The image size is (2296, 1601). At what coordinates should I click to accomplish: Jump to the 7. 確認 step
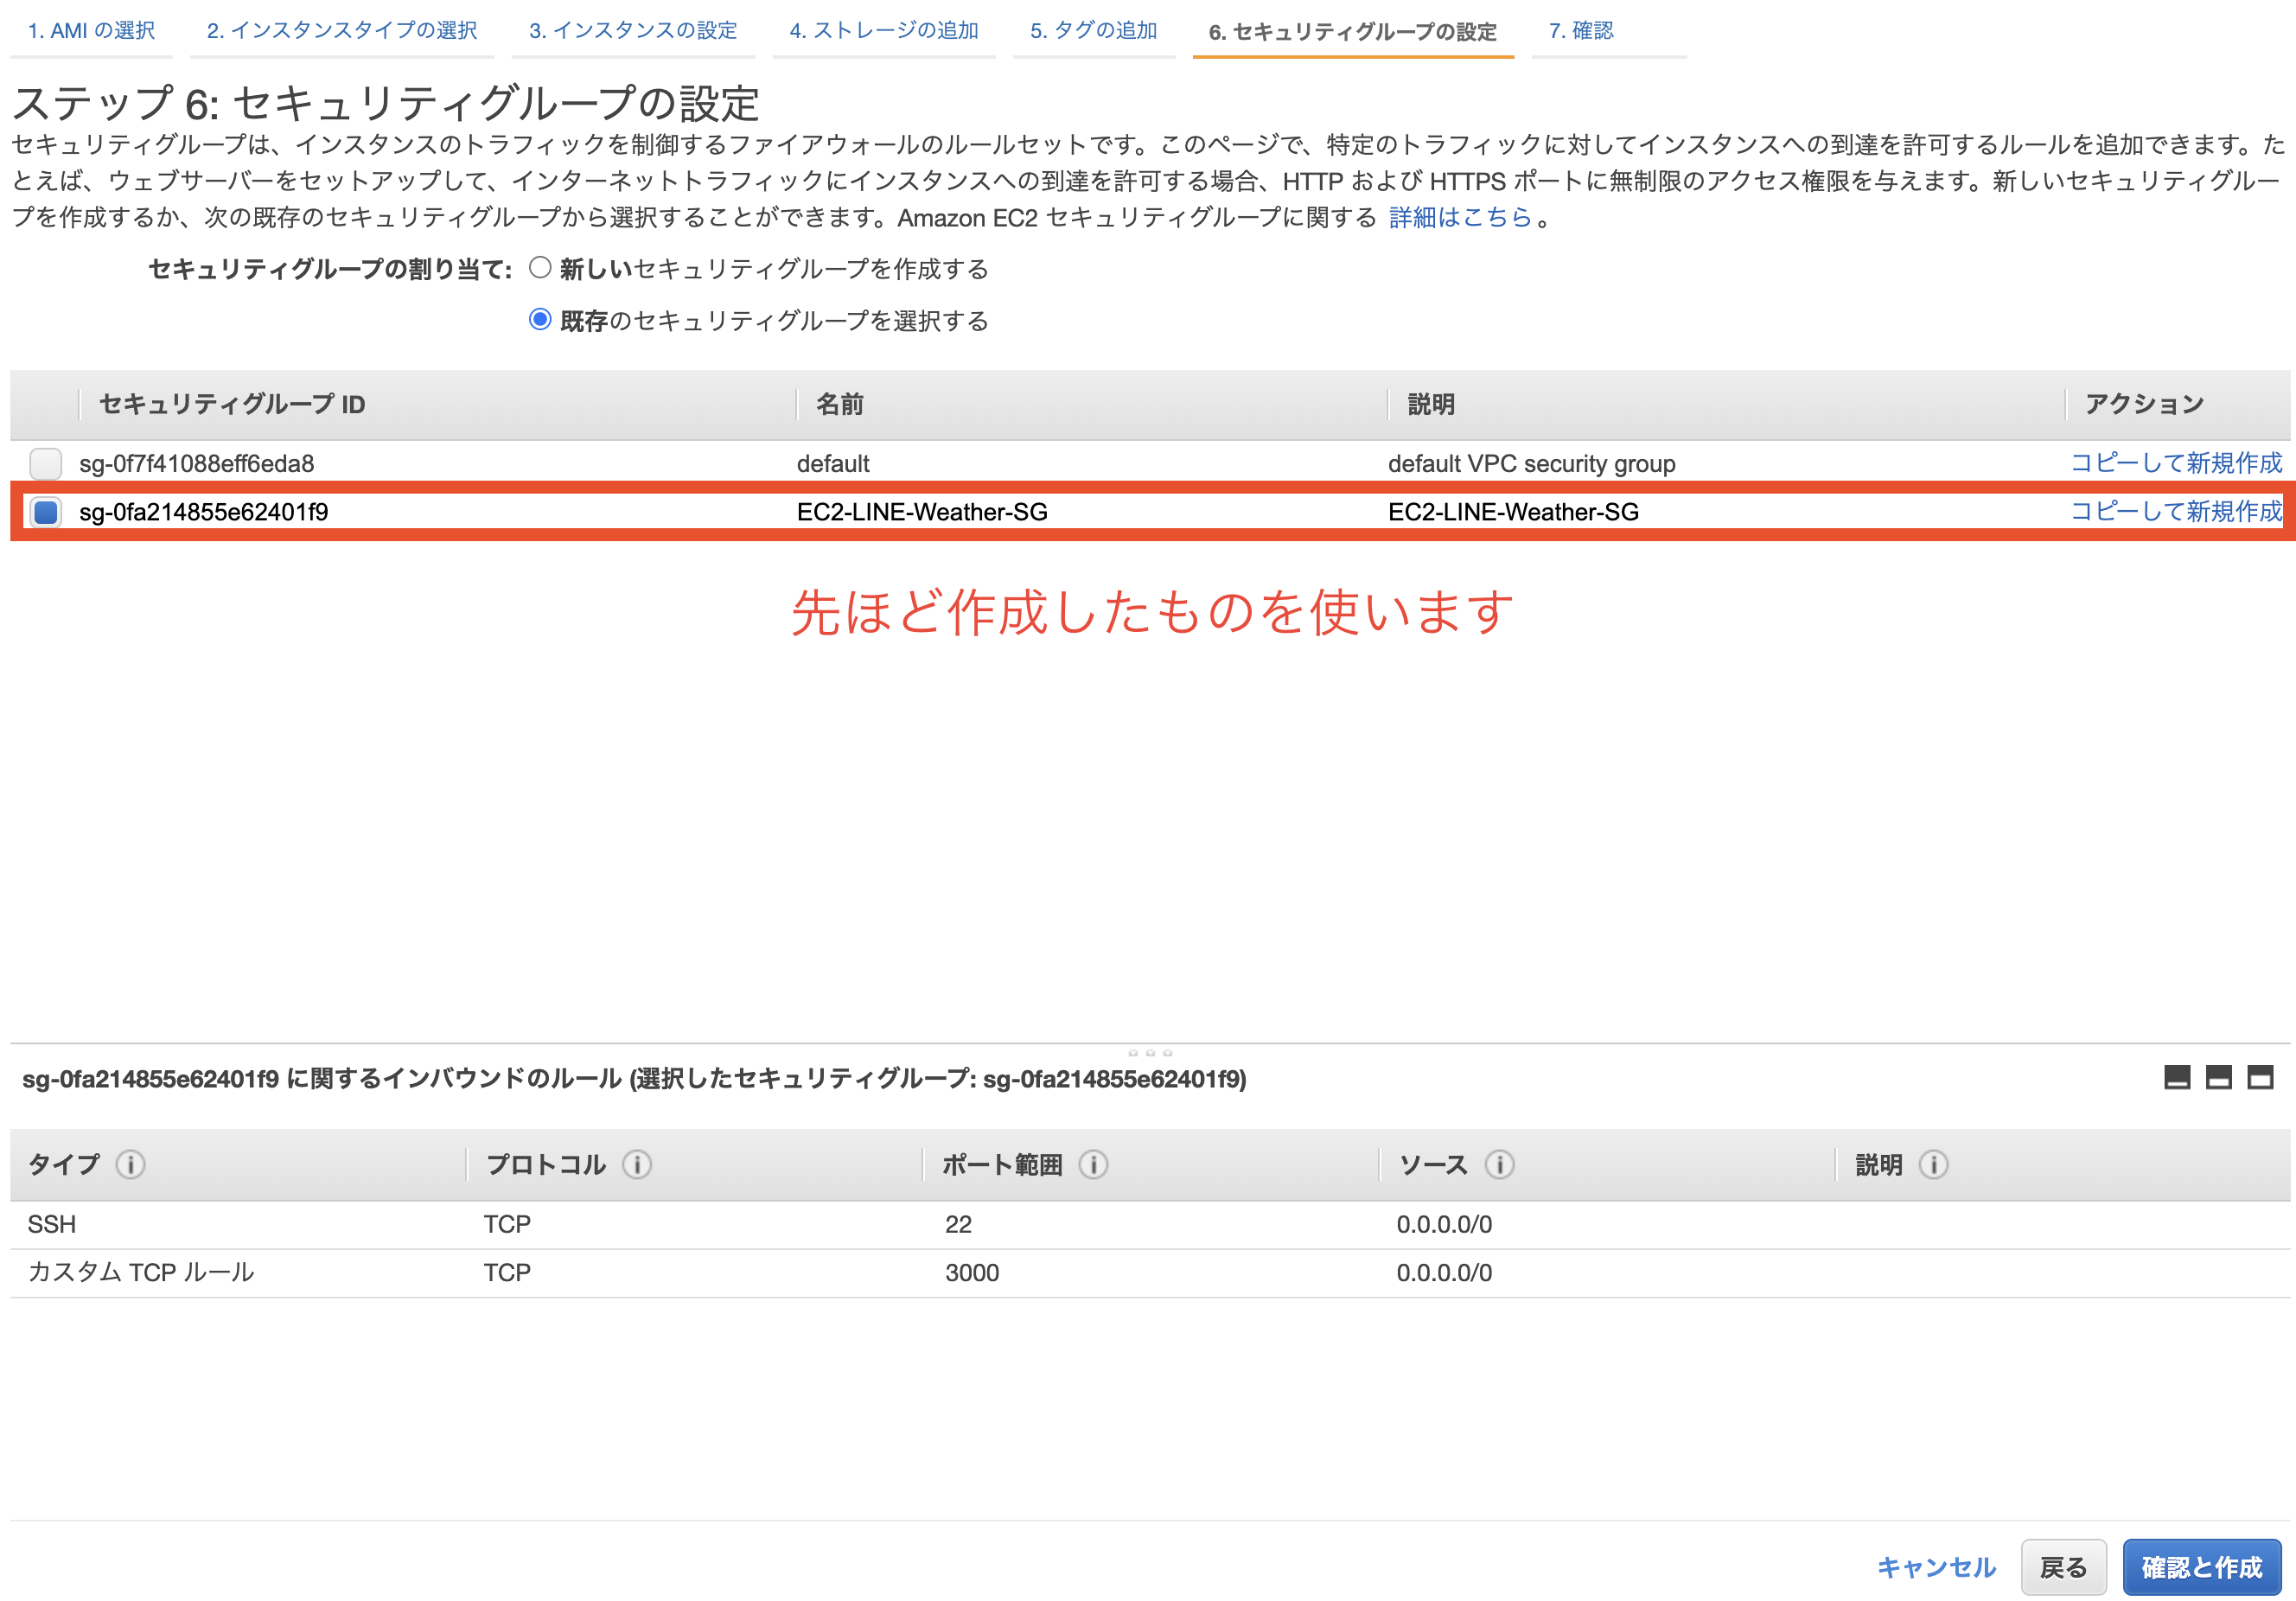tap(1582, 31)
